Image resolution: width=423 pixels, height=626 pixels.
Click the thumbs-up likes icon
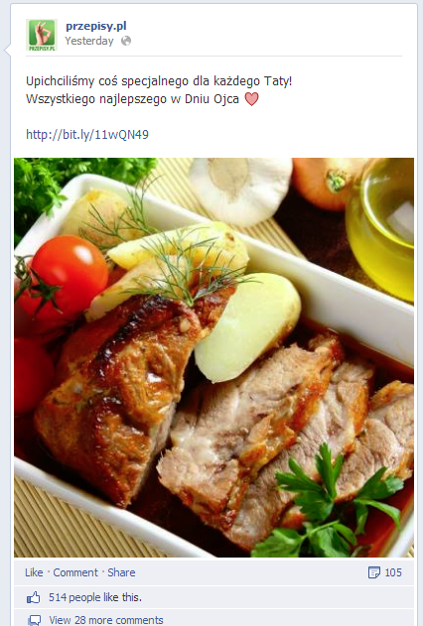point(34,597)
